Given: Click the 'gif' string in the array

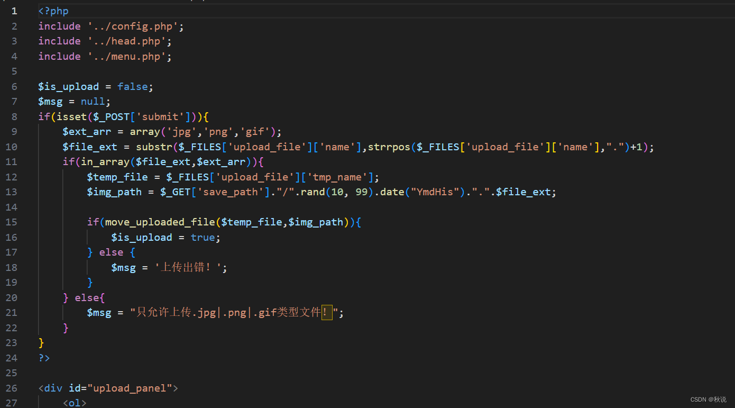Looking at the screenshot, I should tap(254, 131).
